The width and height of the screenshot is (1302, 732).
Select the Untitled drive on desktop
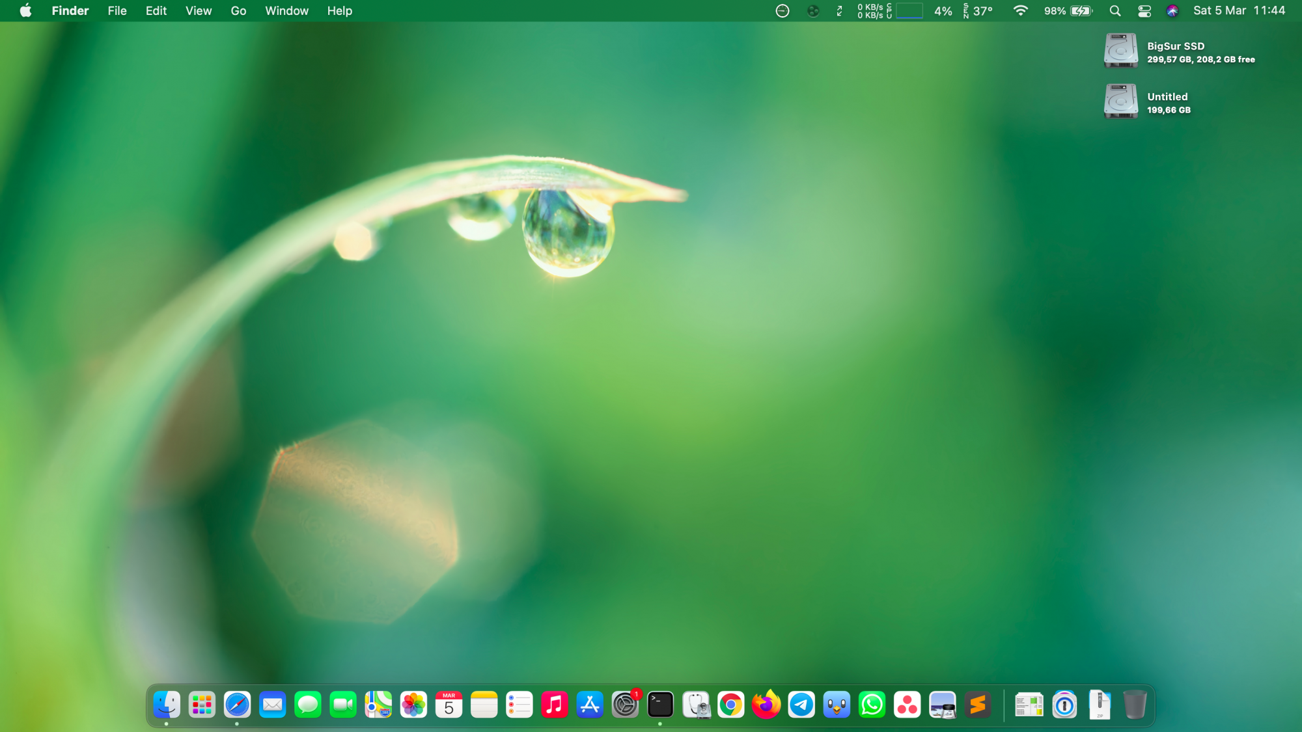[1120, 102]
